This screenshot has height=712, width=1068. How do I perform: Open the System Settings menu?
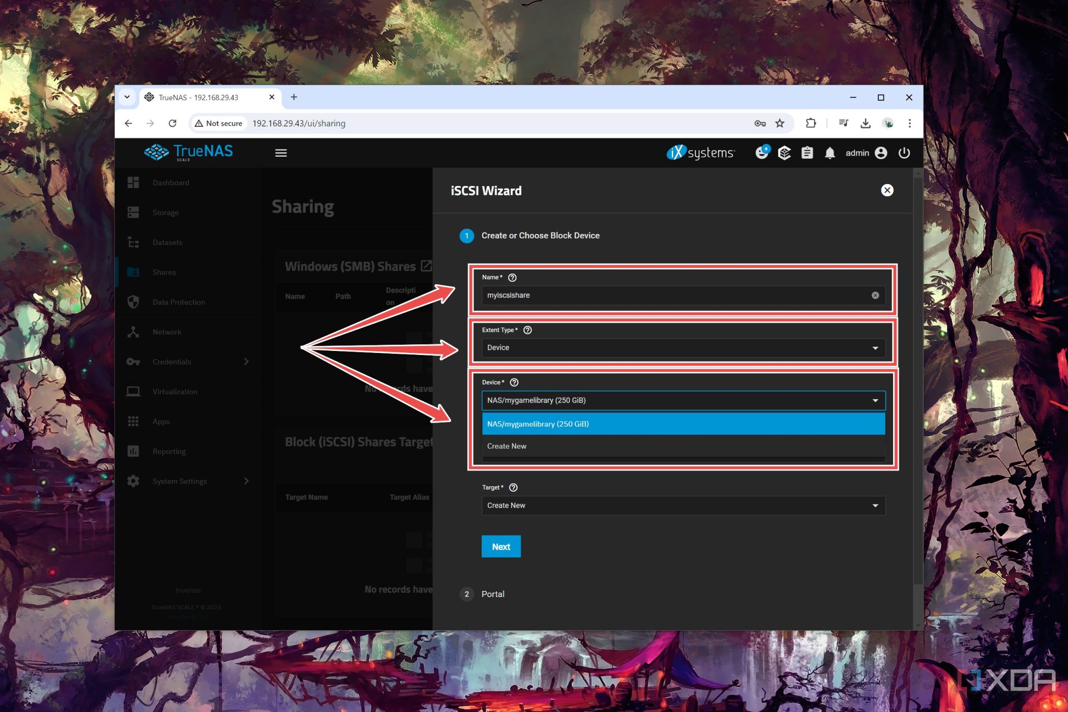point(179,480)
